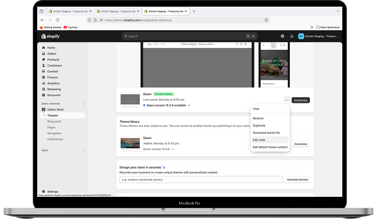The width and height of the screenshot is (377, 220).
Task: Click the lock icon in address bar
Action: [95, 20]
